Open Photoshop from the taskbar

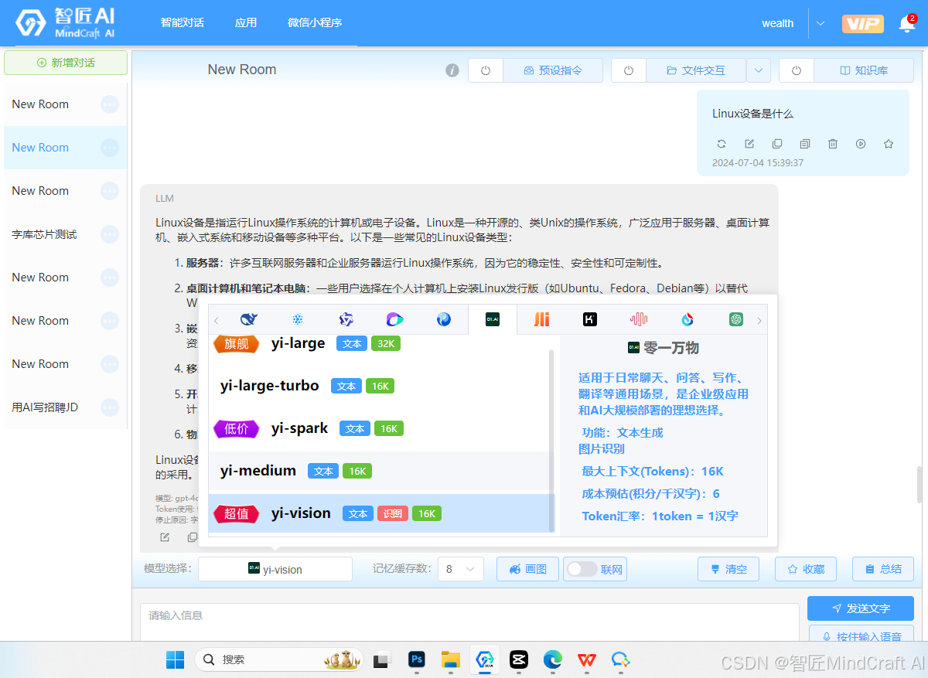[417, 659]
